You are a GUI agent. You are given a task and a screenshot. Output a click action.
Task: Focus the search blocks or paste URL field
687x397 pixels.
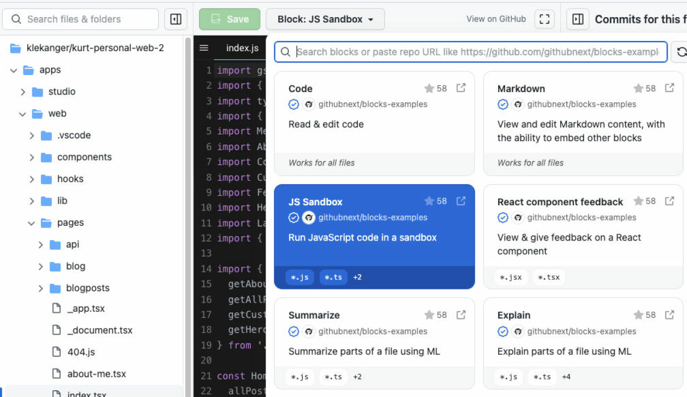pos(471,52)
